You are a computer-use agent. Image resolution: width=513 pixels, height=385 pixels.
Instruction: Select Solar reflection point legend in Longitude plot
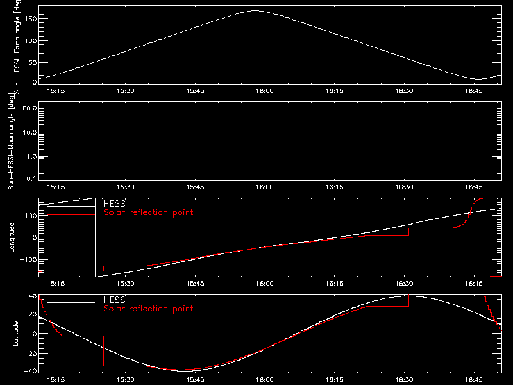(x=148, y=212)
